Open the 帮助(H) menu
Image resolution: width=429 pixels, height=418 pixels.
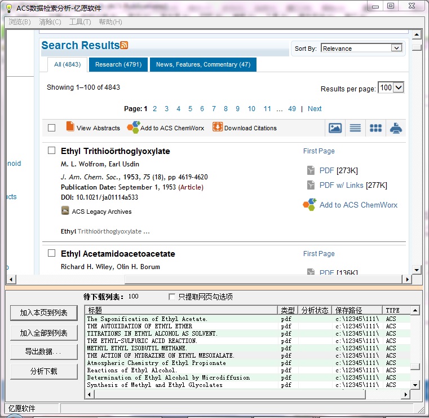(110, 22)
